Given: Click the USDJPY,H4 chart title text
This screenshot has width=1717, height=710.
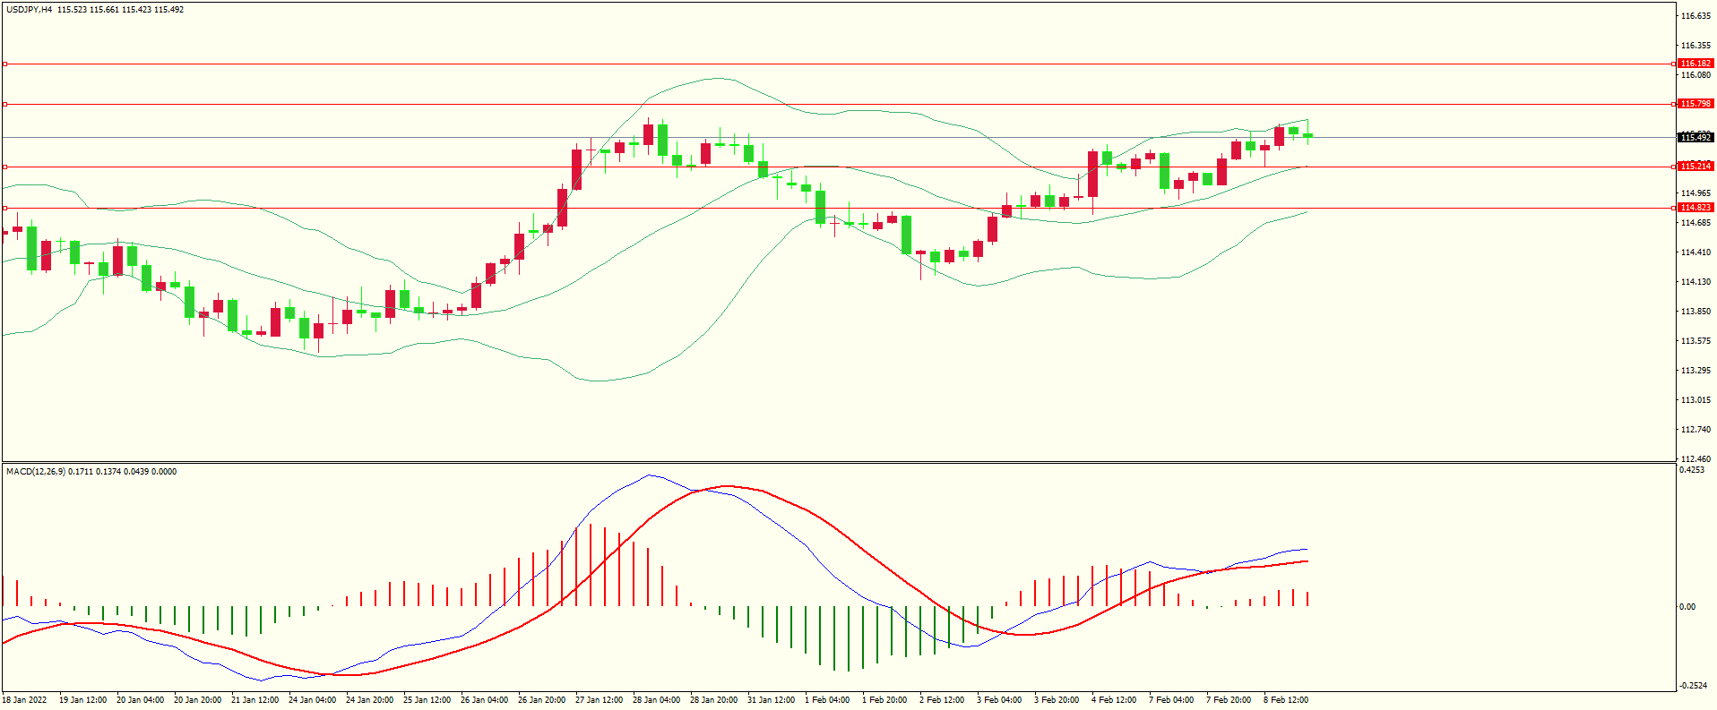Looking at the screenshot, I should (29, 10).
